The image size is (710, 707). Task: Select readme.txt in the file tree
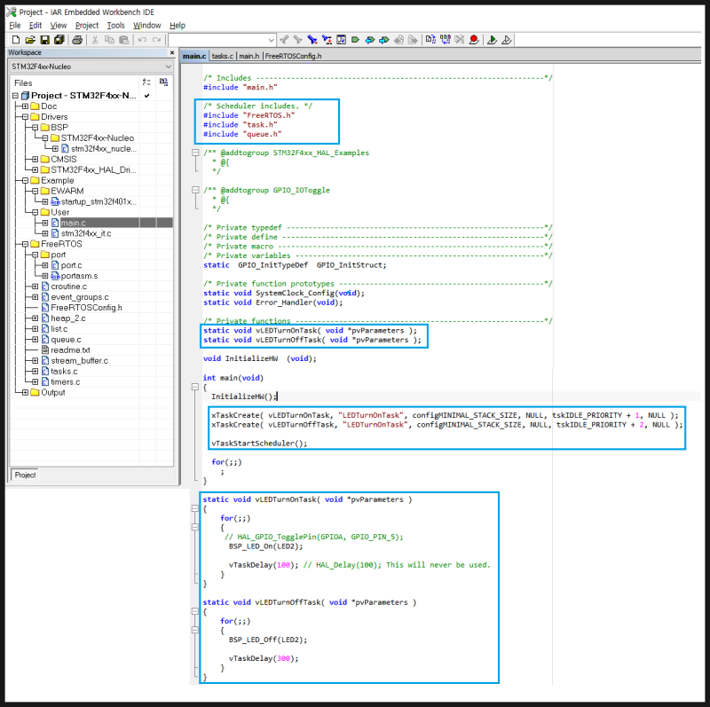[x=70, y=350]
